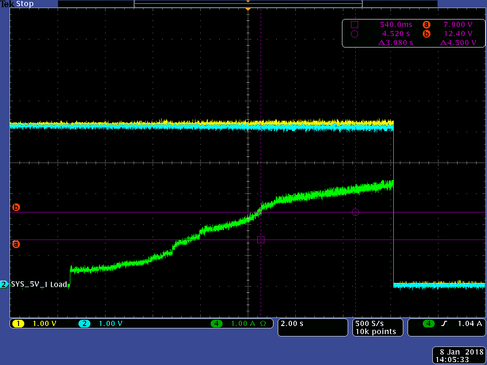Screen dimensions: 487x365
Task: Click the record view bar at top
Action: click(x=248, y=4)
